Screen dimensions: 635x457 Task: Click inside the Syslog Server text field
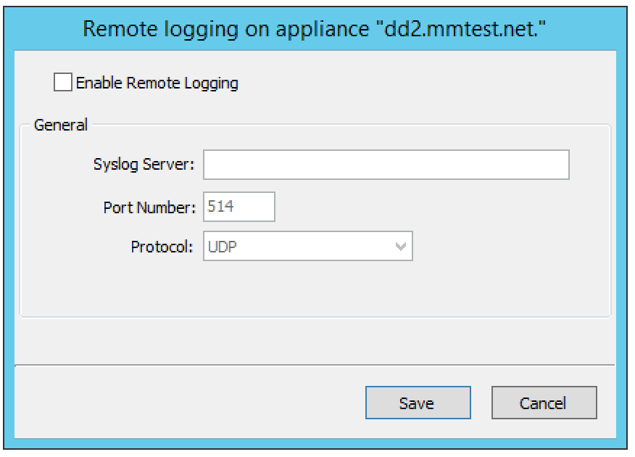pos(386,165)
